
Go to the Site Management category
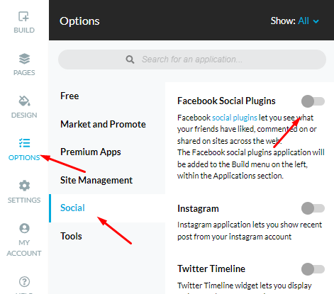pyautogui.click(x=96, y=180)
